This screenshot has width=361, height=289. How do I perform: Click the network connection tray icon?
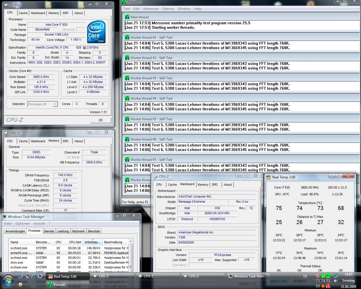tap(336, 276)
